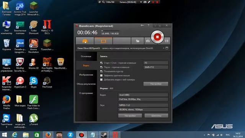Show hidden system tray icons arrow
Screen dimensions: 245x138
coord(204,135)
